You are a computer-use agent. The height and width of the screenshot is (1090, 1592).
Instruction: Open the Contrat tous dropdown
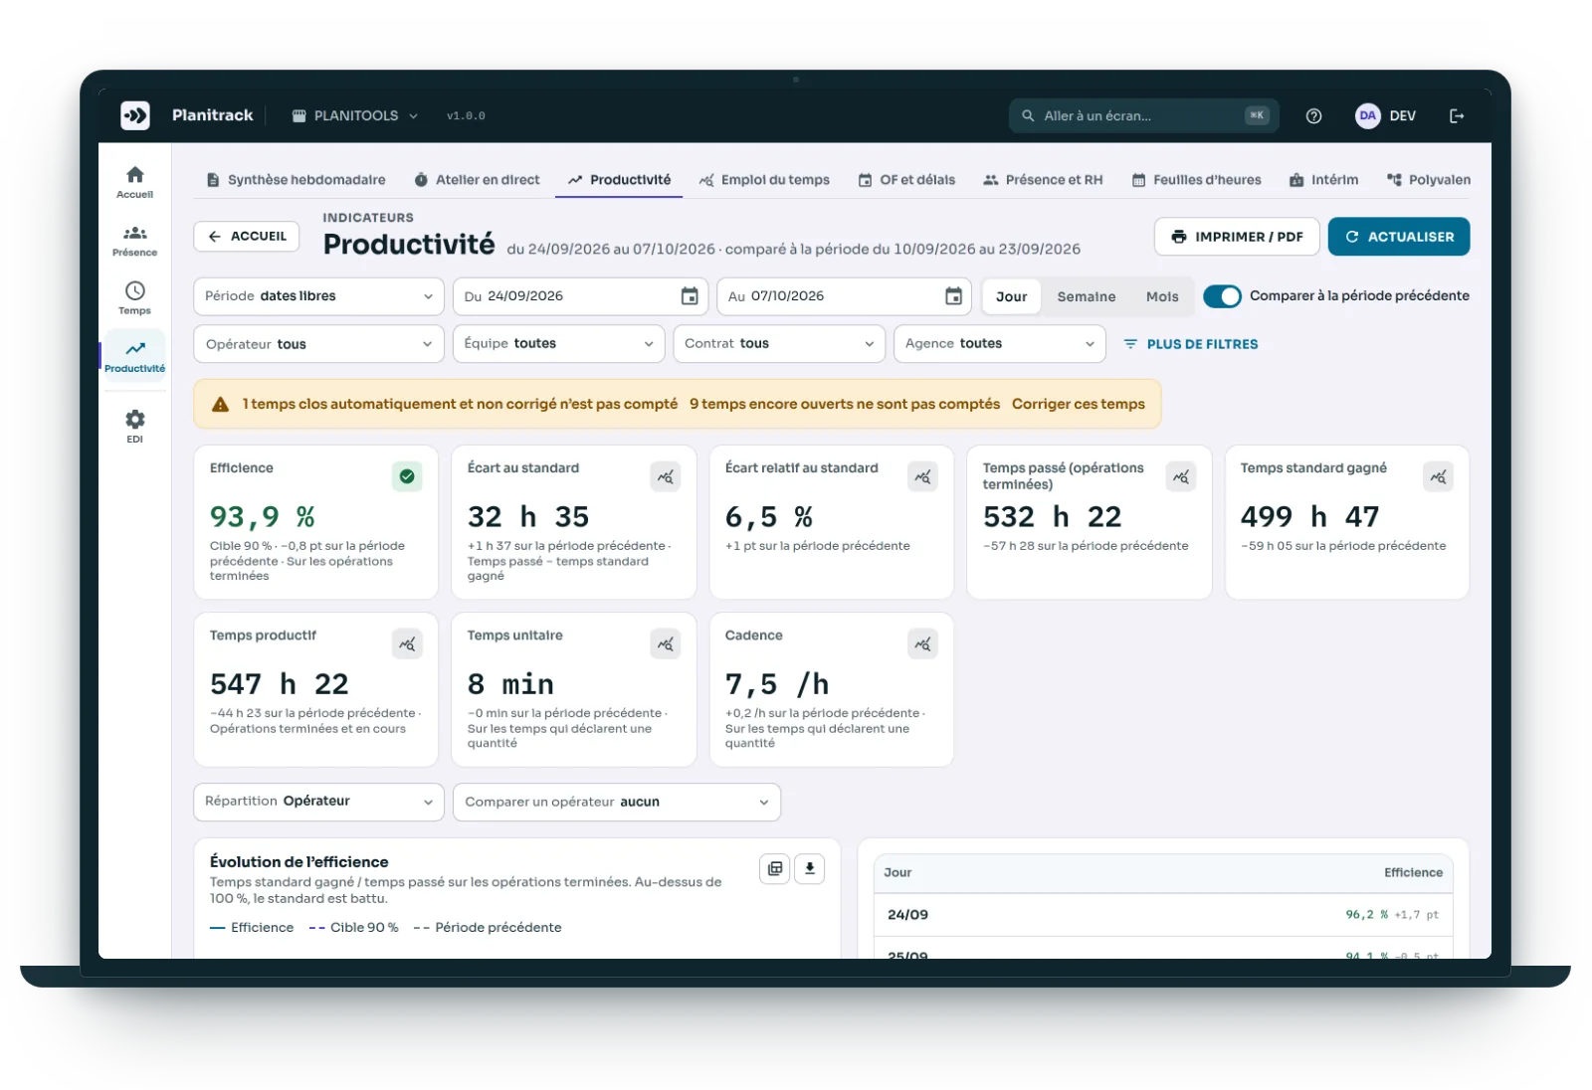pyautogui.click(x=779, y=344)
